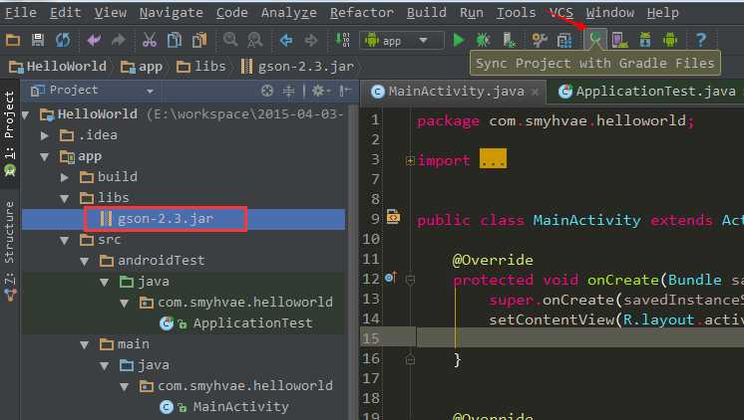Screen dimensions: 744x420
Task: Collapse the src folder node
Action: click(x=65, y=241)
